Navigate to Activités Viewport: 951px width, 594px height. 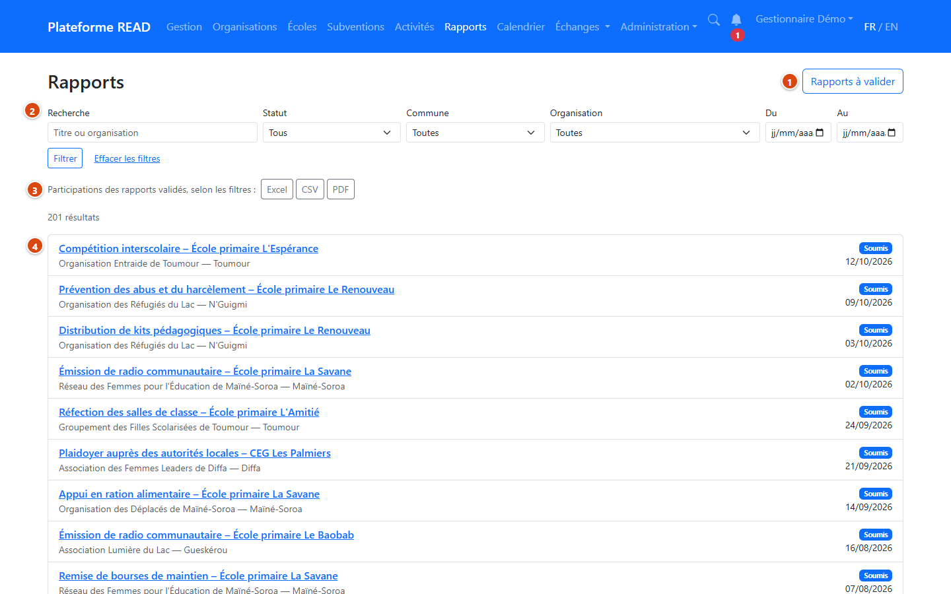point(414,27)
